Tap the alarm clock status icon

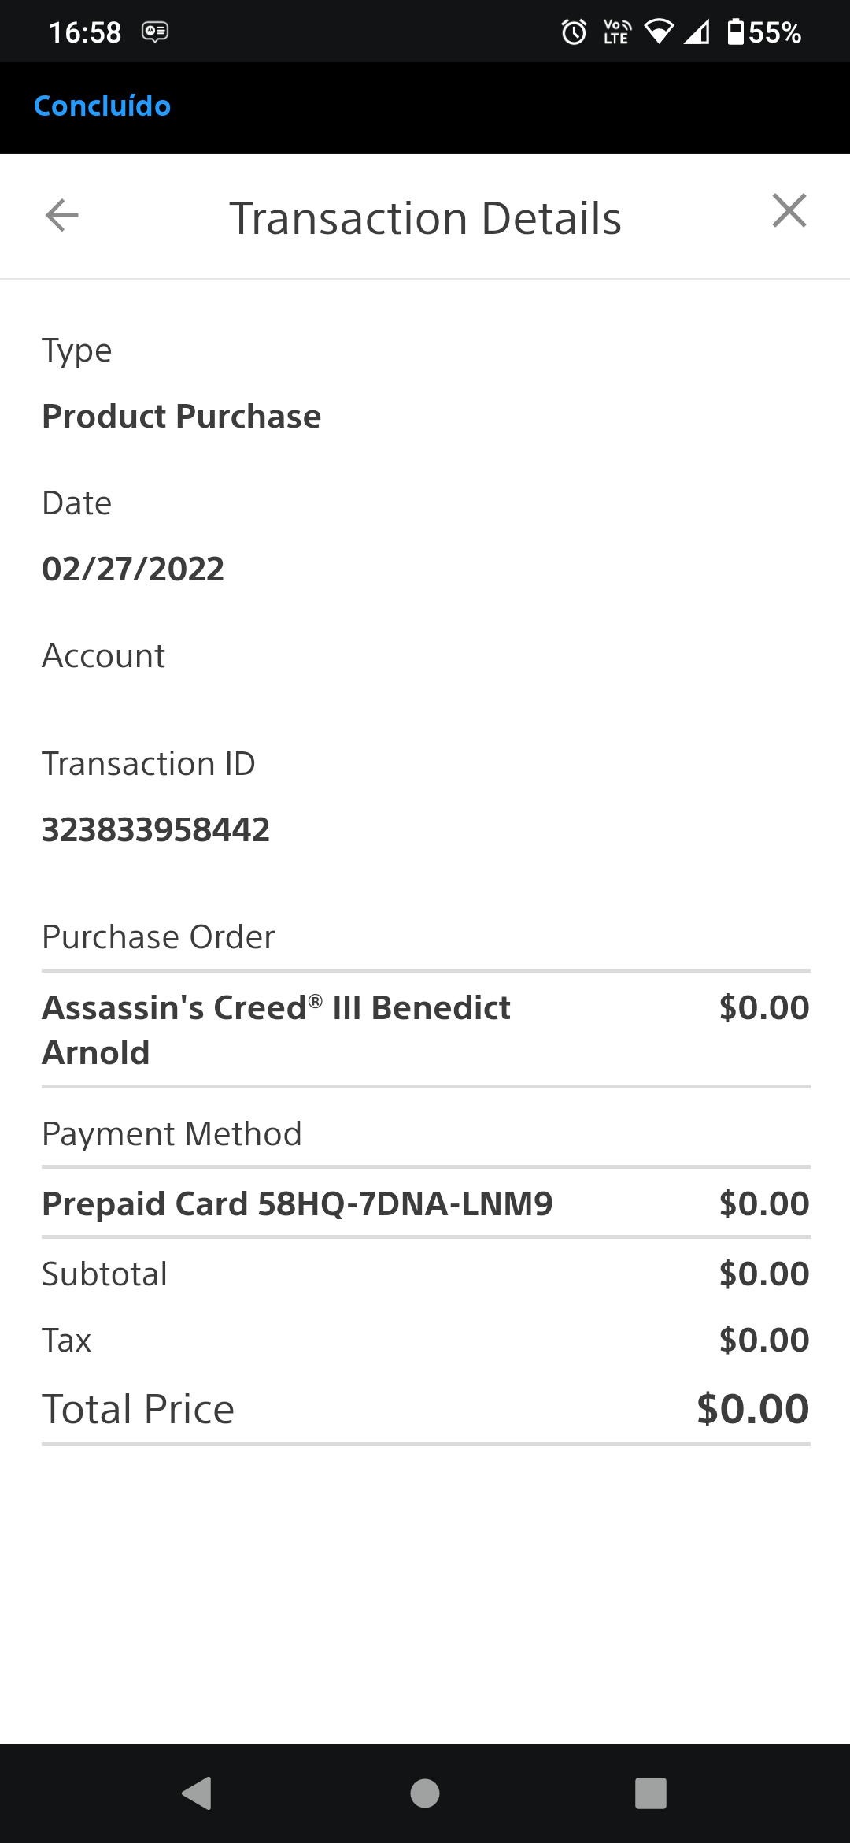click(574, 32)
